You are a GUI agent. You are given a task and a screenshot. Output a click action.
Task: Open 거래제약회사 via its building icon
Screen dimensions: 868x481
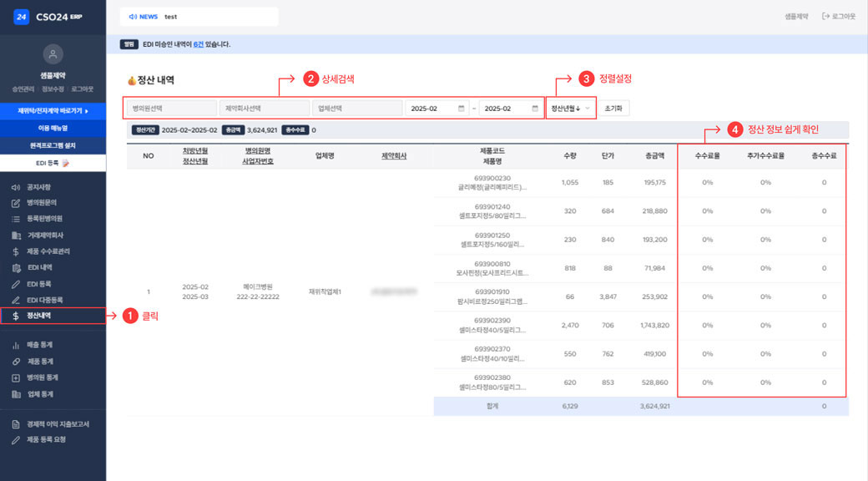(x=16, y=235)
